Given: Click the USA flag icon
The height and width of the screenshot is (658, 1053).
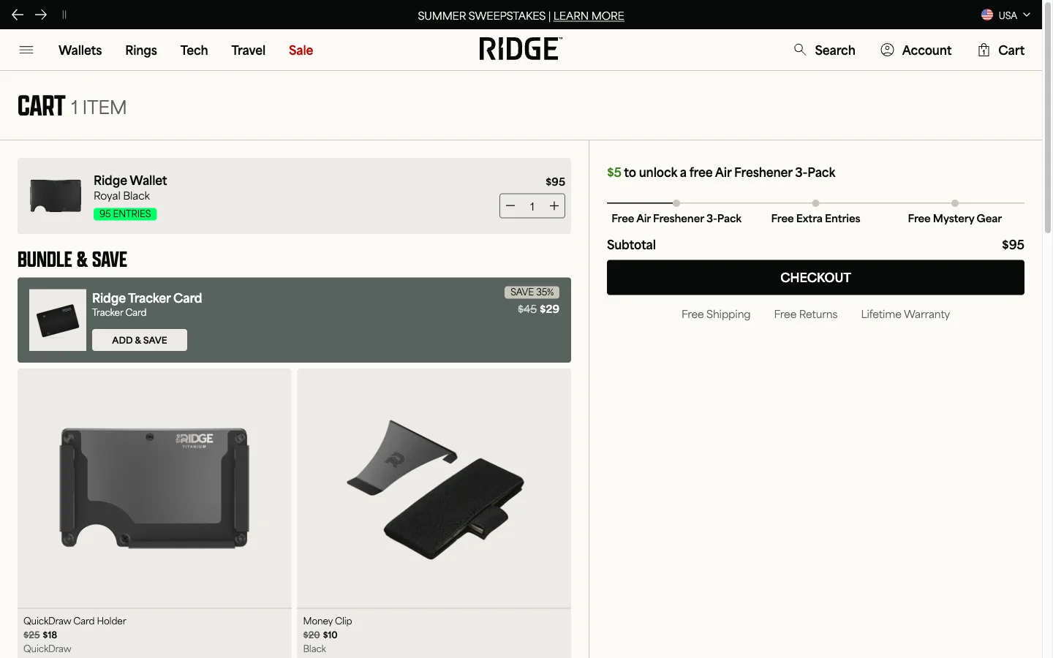Looking at the screenshot, I should (x=987, y=15).
